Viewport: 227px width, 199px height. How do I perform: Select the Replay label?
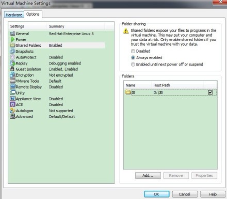click(22, 63)
